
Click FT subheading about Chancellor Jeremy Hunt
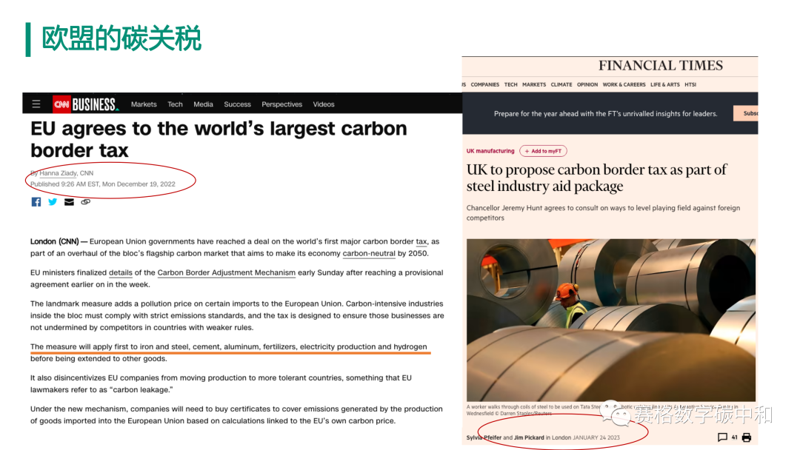[603, 212]
